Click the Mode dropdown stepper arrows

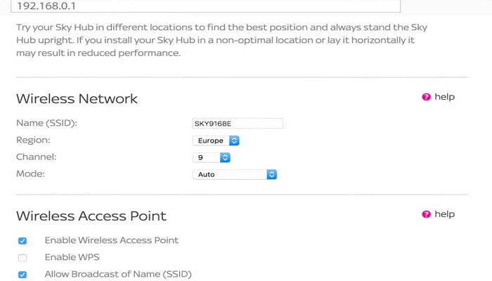click(272, 174)
